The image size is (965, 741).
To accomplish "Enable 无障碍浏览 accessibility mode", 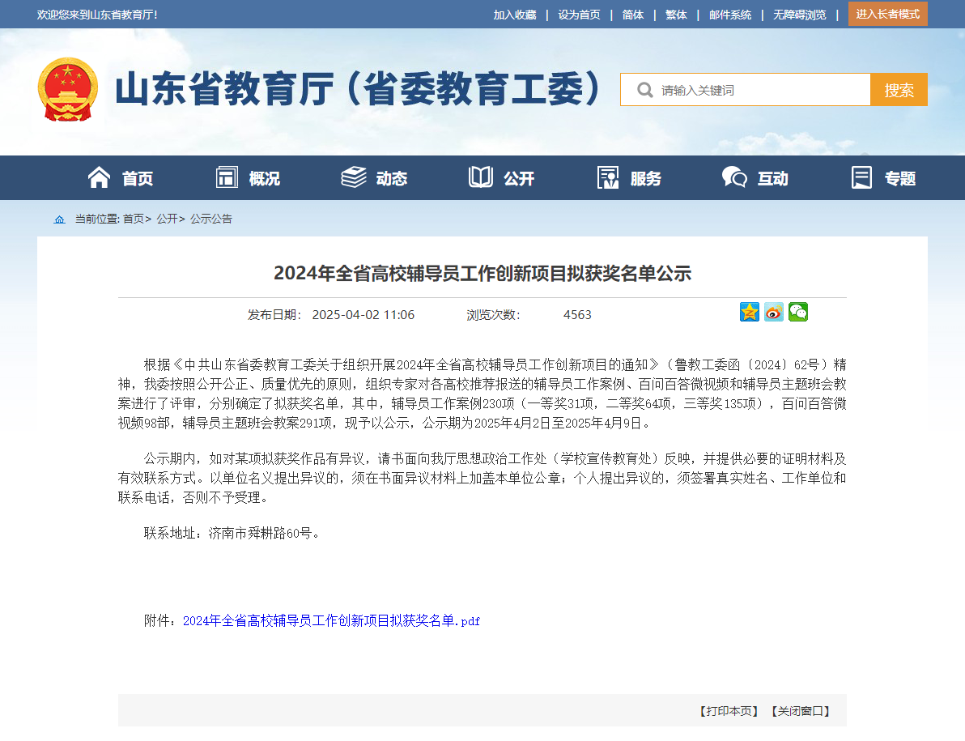I will [799, 15].
